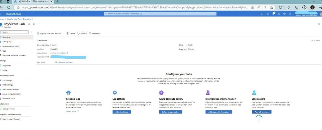Viewport: 322px width, 130px height.
Task: Click Delete in the command bar
Action: pyautogui.click(x=71, y=34)
